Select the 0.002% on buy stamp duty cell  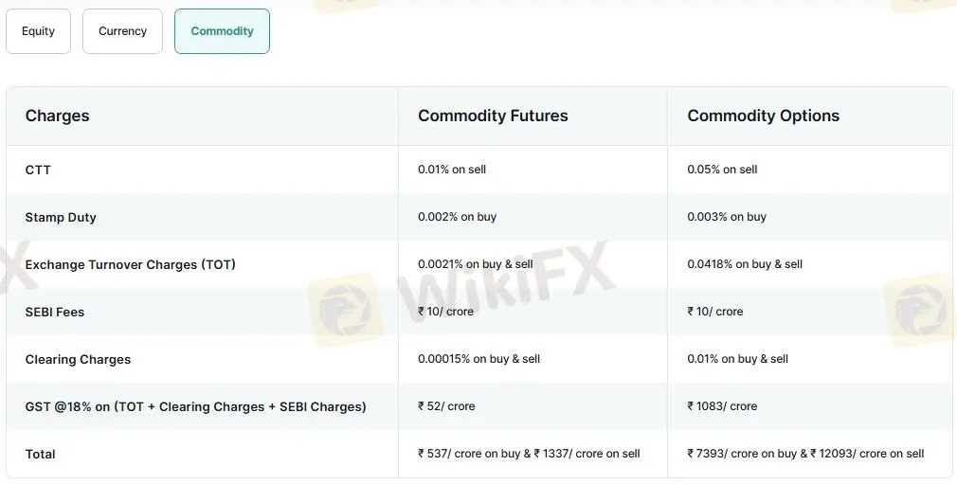(457, 217)
